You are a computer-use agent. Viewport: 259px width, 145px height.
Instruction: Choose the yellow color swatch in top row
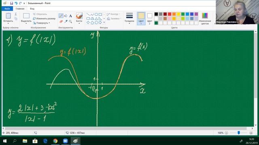point(178,14)
